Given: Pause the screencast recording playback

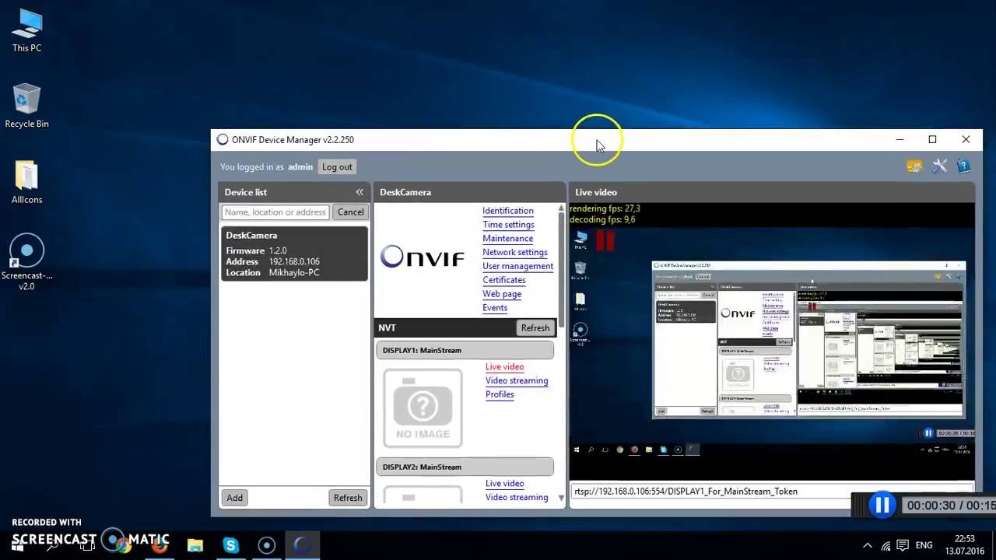Looking at the screenshot, I should pyautogui.click(x=882, y=506).
